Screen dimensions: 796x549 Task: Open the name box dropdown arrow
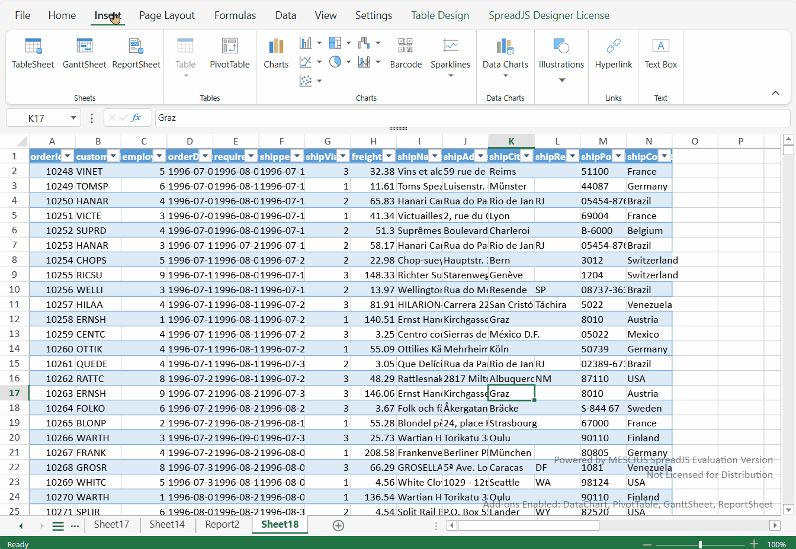(73, 118)
